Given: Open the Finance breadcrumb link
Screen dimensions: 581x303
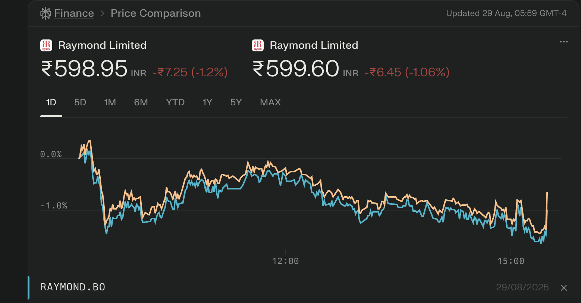Looking at the screenshot, I should click(74, 13).
